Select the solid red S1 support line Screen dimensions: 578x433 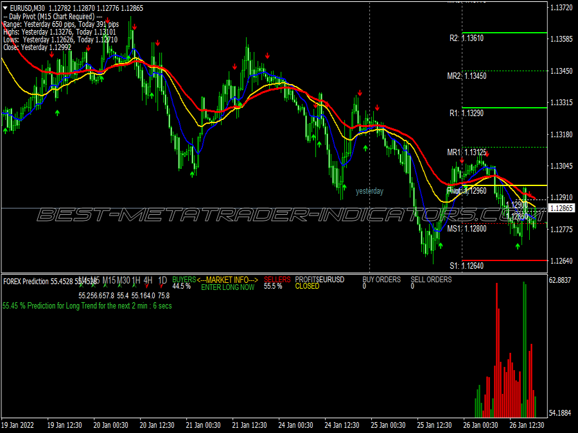click(x=505, y=260)
